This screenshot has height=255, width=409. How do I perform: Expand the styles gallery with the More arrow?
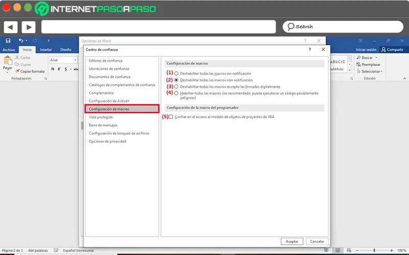pos(350,70)
